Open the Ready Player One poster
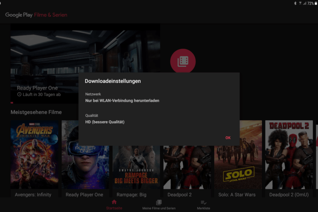The image size is (318, 212). pos(85,167)
